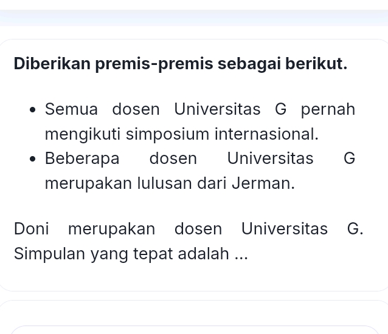This screenshot has height=334, width=388.
Task: Click the light blue bar at top
Action: click(194, 18)
